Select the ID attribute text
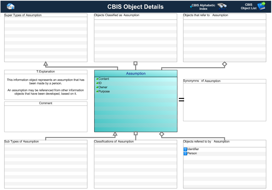This screenshot has width=272, height=190. [x=100, y=83]
